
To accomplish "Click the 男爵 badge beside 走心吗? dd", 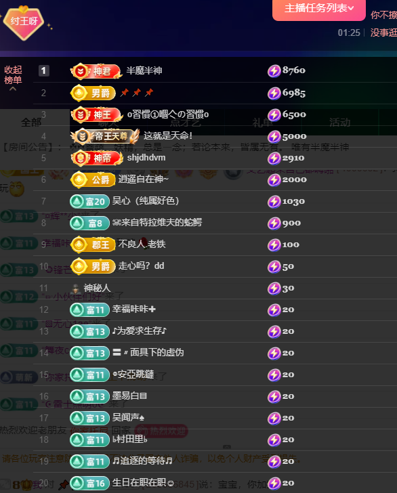I will tap(93, 267).
